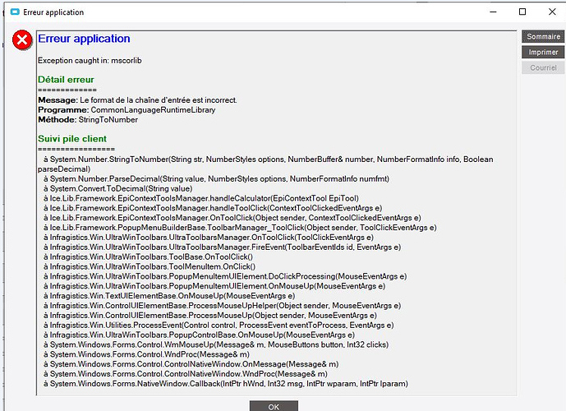Click the Infragistics.Win.Utilities.ProcessEvent line
Image resolution: width=566 pixels, height=411 pixels.
coord(219,325)
